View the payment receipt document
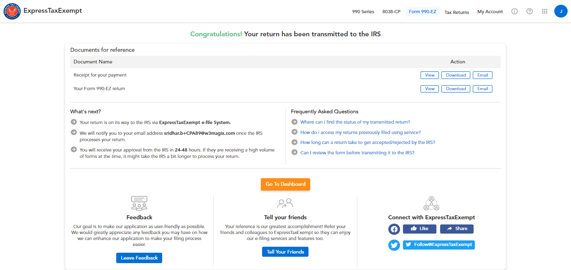This screenshot has height=270, width=571. pyautogui.click(x=430, y=75)
